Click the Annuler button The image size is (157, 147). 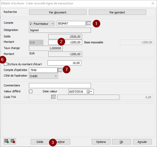point(142,142)
